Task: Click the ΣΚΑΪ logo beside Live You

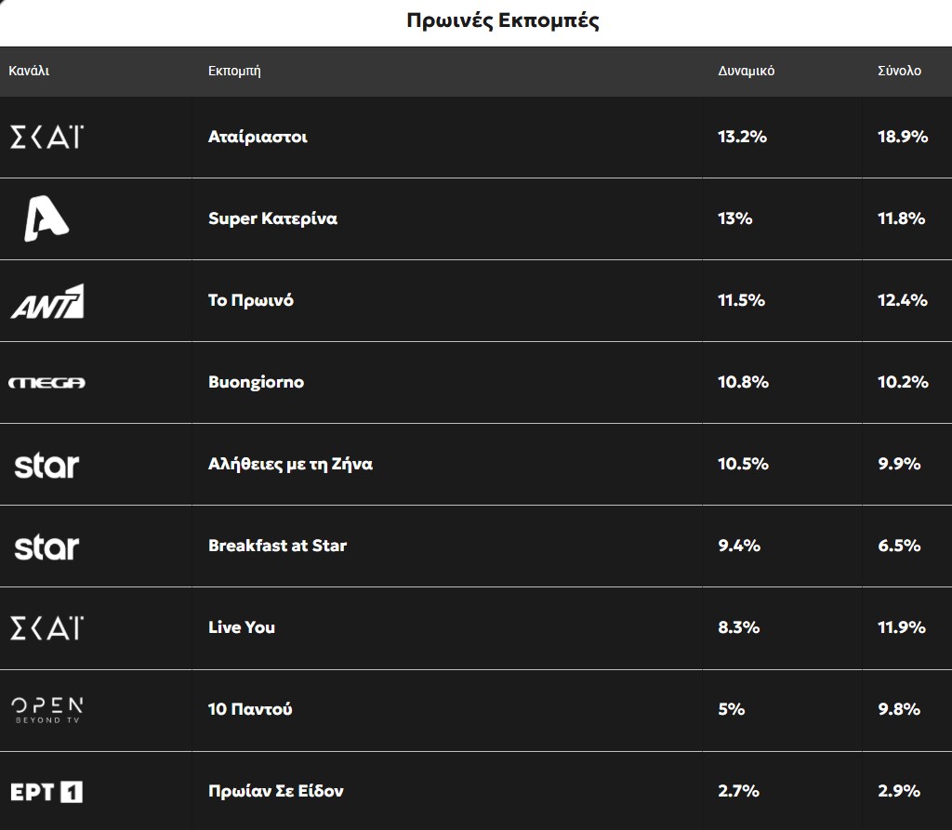Action: 46,628
